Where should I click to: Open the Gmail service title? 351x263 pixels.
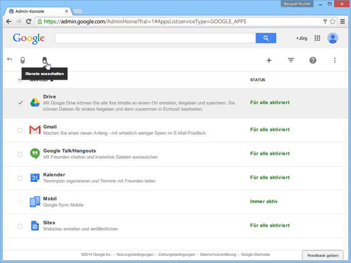[x=50, y=127]
